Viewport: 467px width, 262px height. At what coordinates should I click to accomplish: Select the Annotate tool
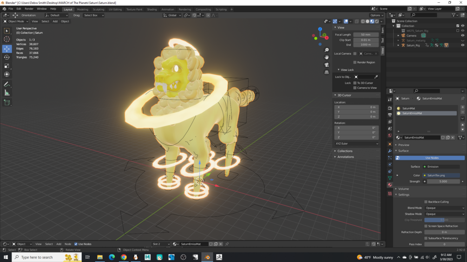[7, 84]
